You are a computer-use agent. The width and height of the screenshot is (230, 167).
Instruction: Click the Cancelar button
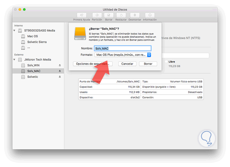[127, 64]
